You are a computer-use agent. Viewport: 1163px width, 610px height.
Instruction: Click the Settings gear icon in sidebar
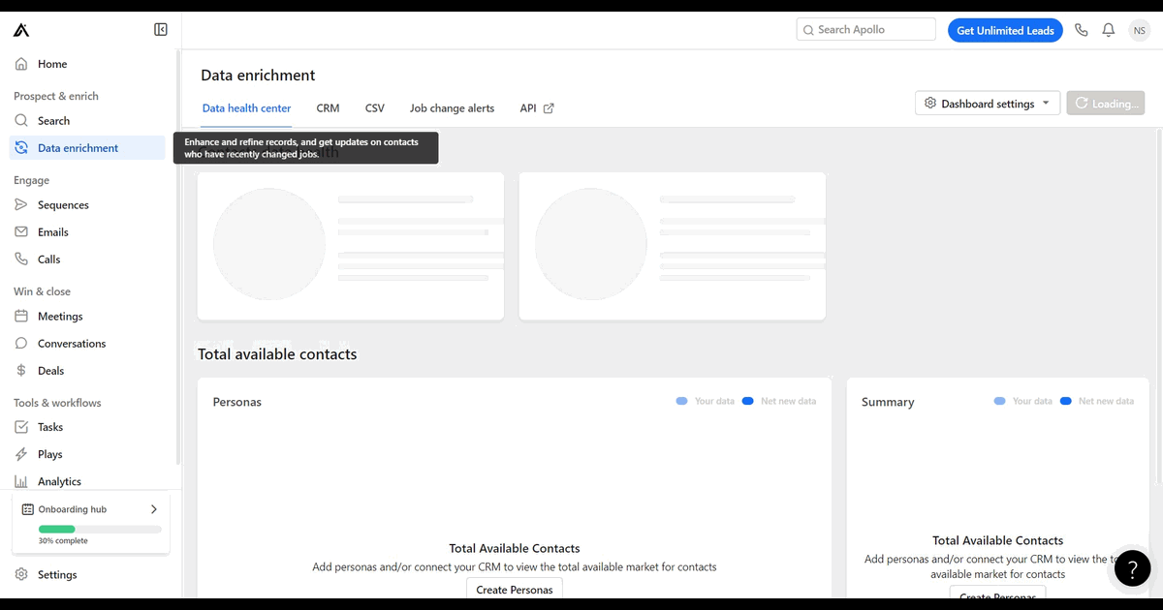tap(21, 574)
